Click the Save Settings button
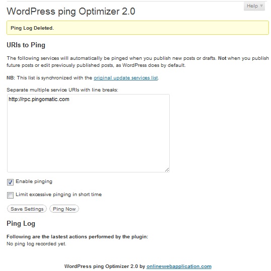 coord(27,209)
